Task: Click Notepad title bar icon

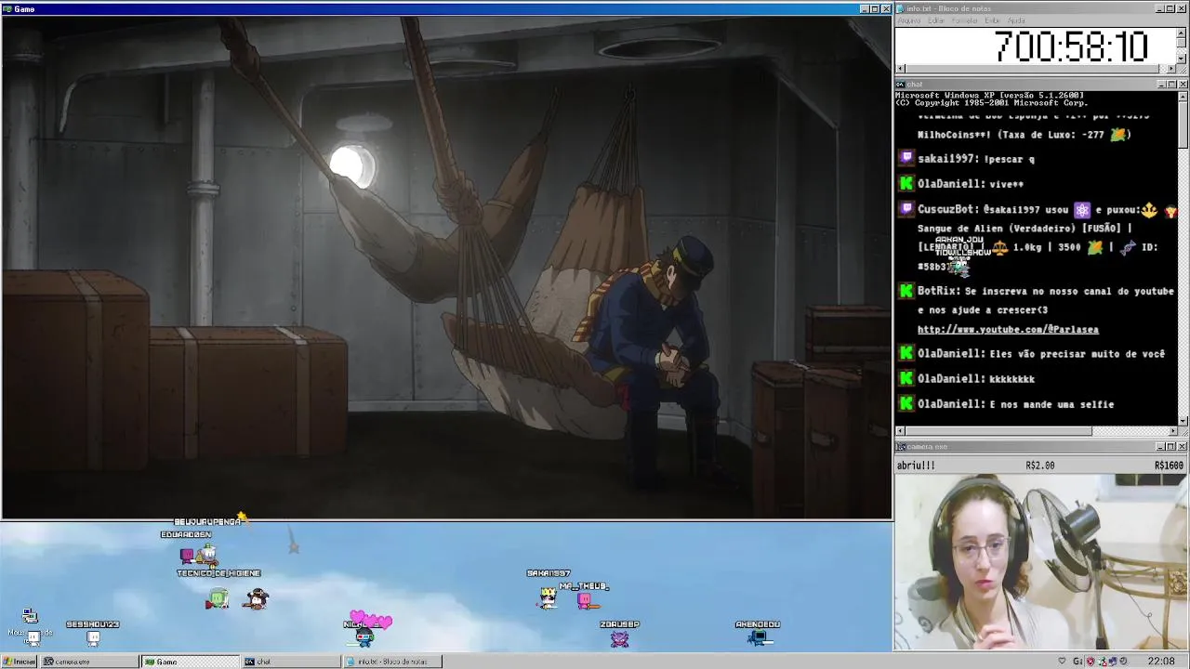Action: tap(900, 8)
